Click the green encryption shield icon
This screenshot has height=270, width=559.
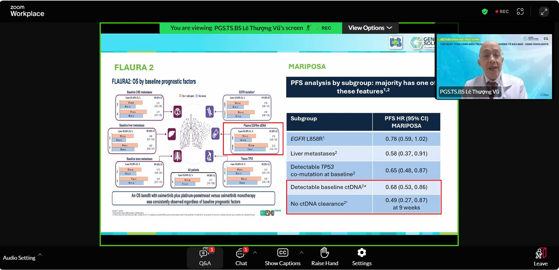[485, 11]
